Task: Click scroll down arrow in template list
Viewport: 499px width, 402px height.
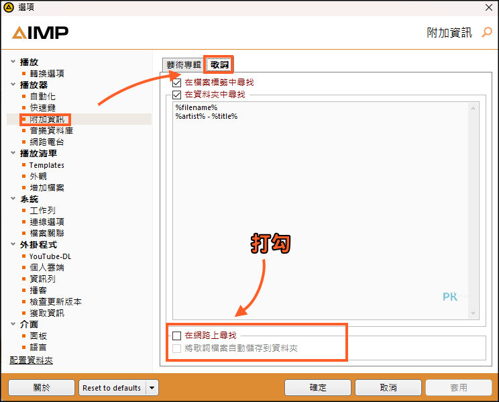Action: point(474,313)
